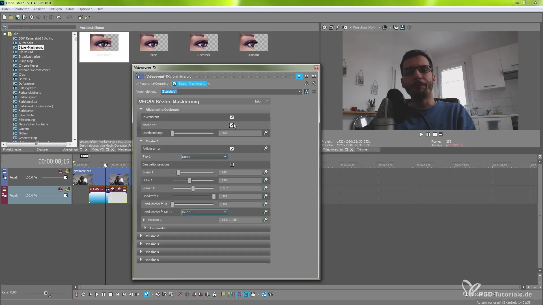
Task: Save project with the main toolbar floppy icon
Action: click(x=18, y=17)
